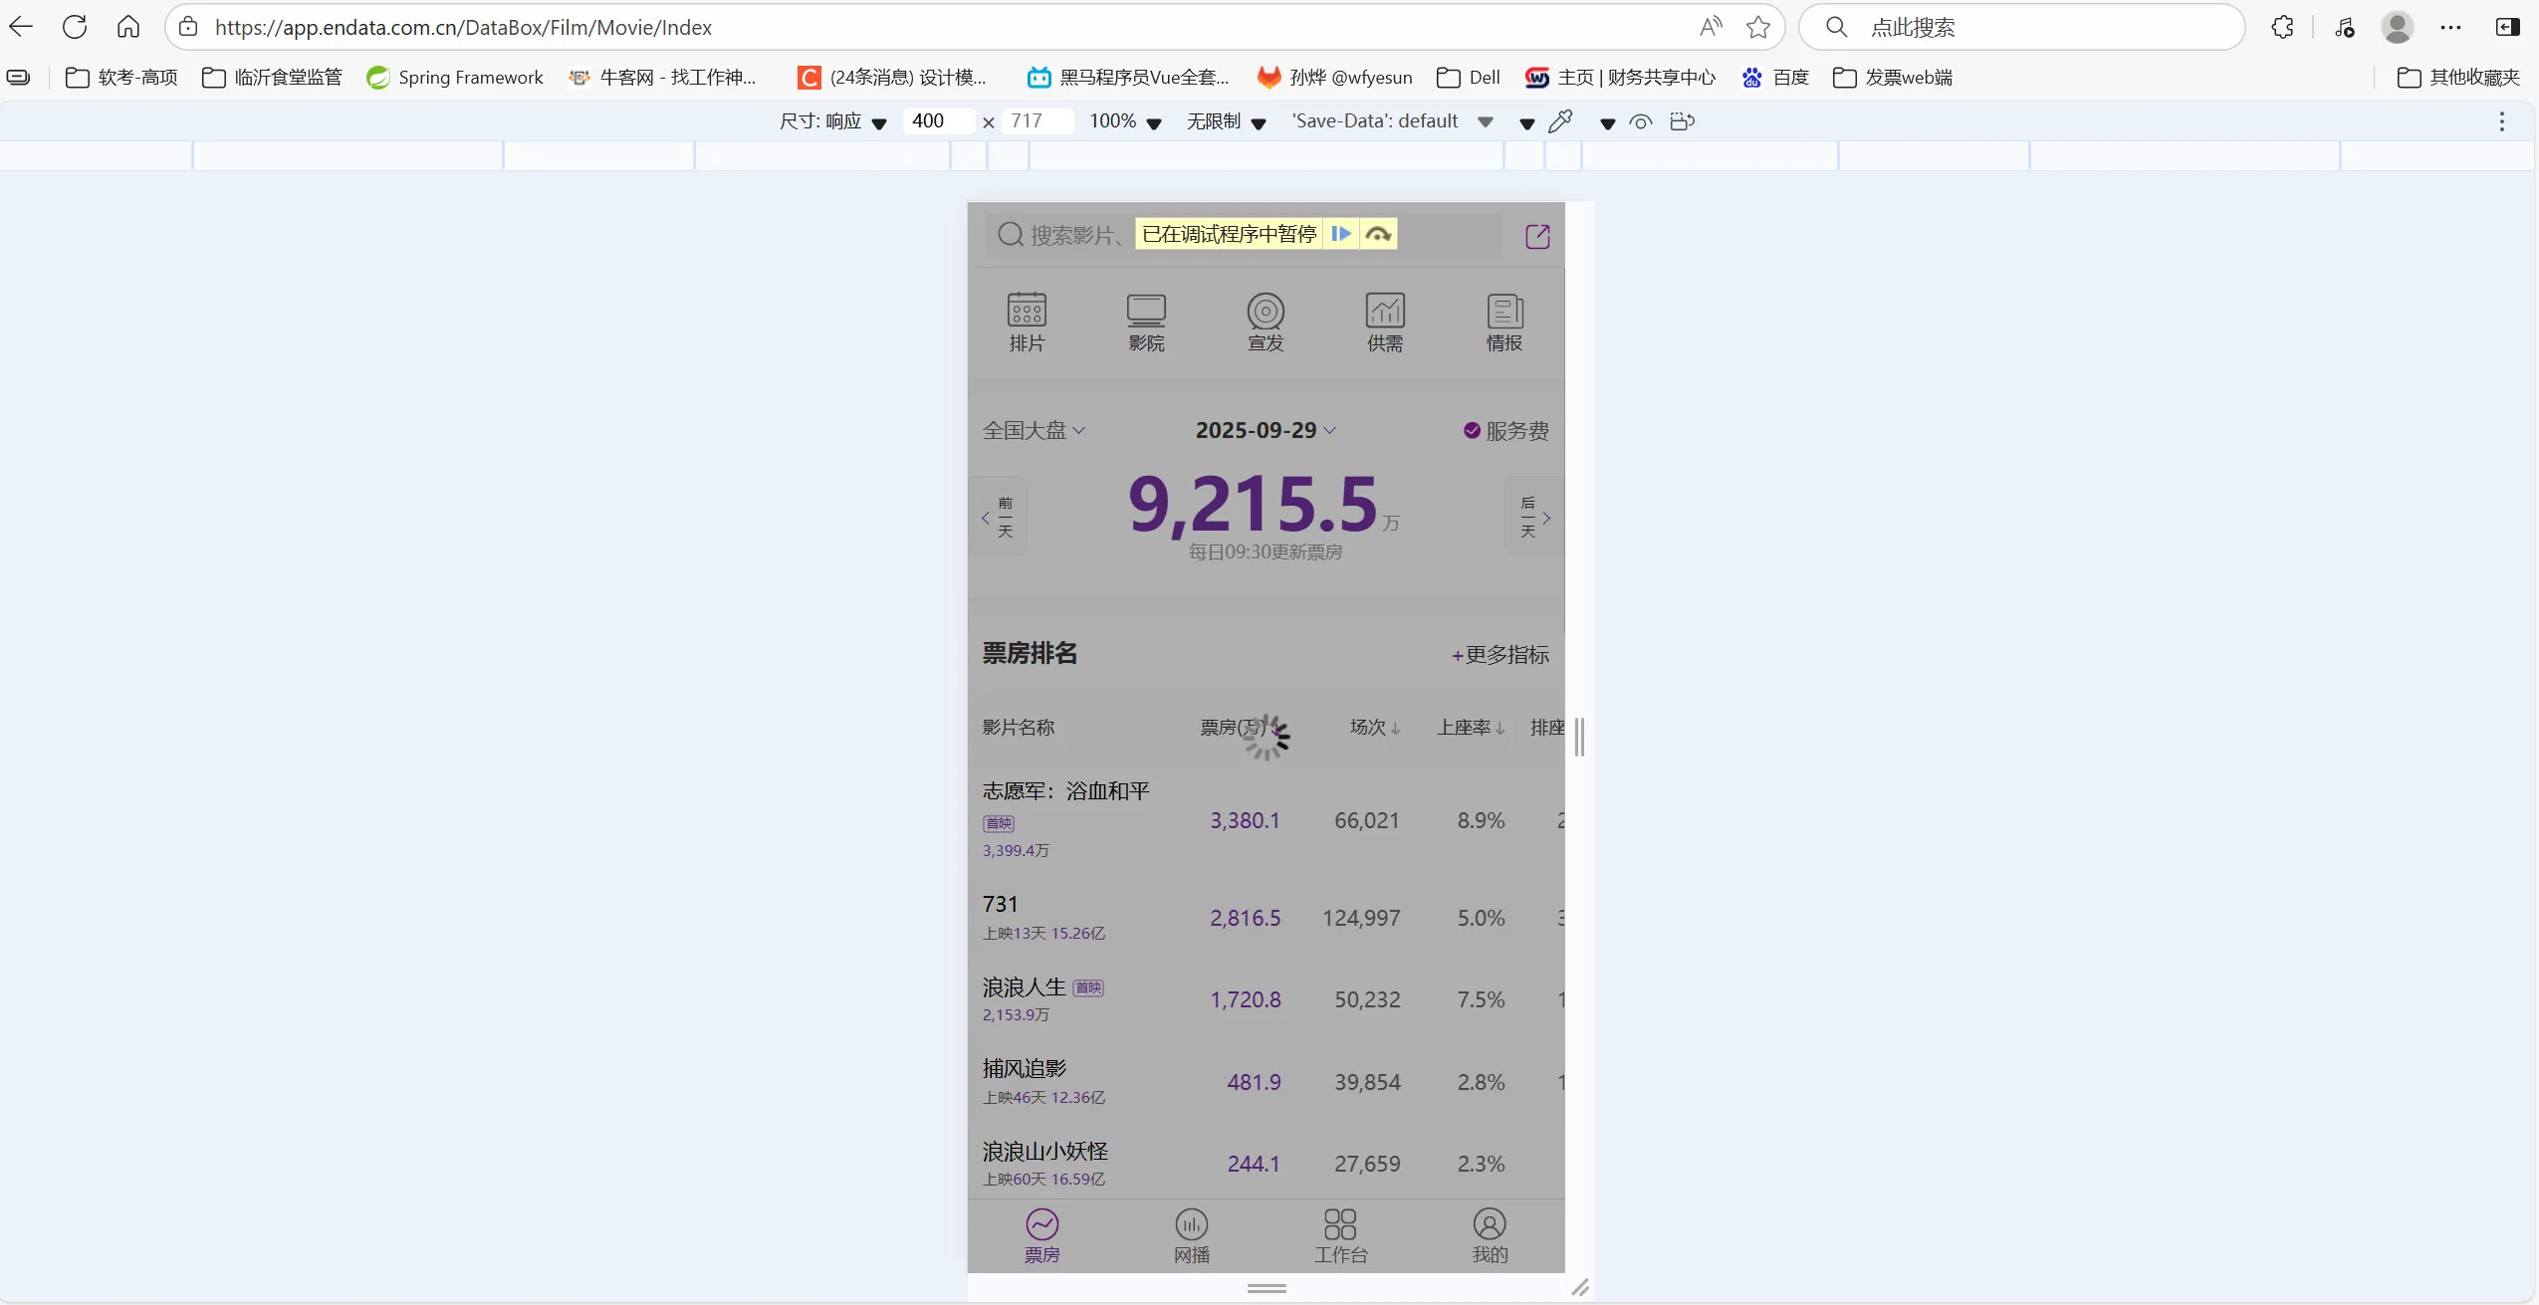Open the 100% zoom dropdown
Viewport: 2539px width, 1305px height.
[x=1125, y=121]
